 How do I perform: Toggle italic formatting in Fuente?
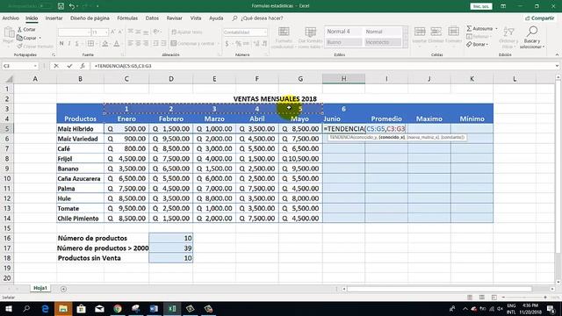point(69,44)
